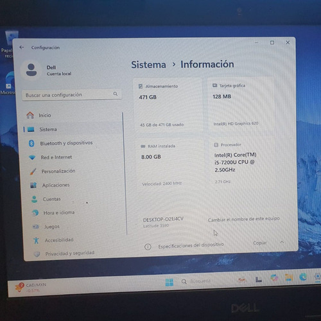Open the CAD/MXN widget on taskbar
The width and height of the screenshot is (321, 321).
[30, 288]
